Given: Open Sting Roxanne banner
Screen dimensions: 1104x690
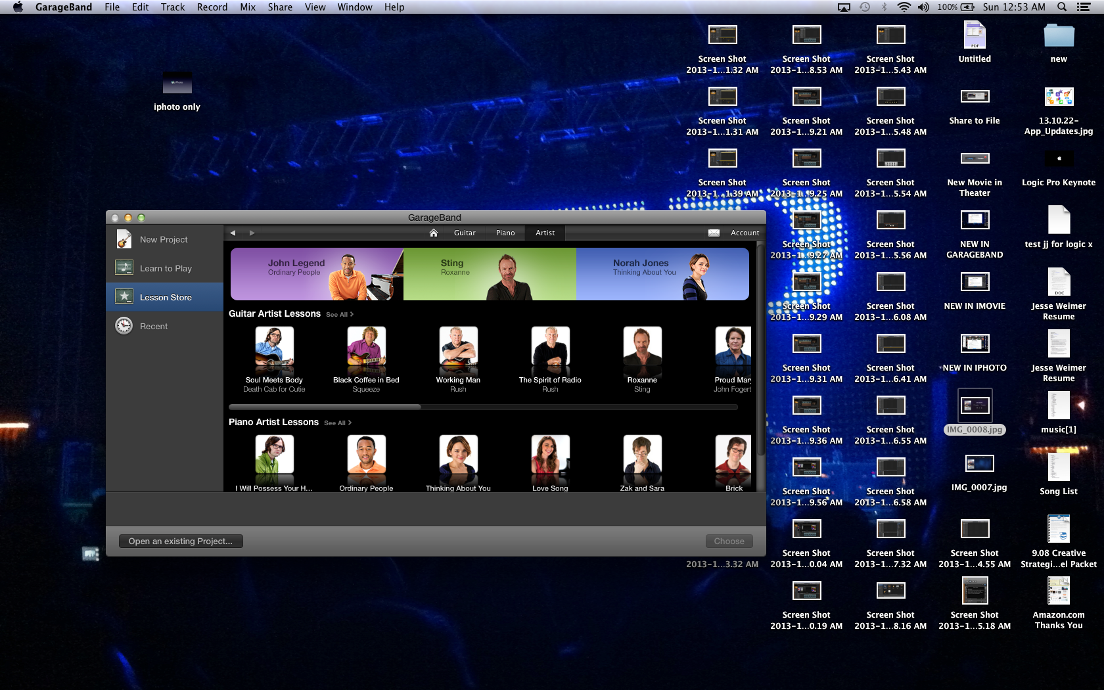Looking at the screenshot, I should coord(490,274).
